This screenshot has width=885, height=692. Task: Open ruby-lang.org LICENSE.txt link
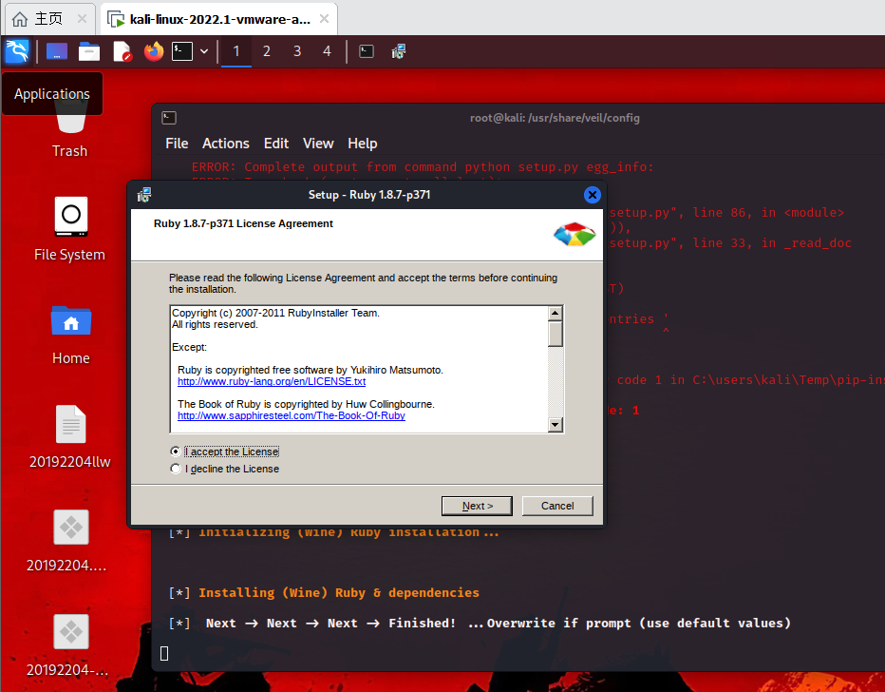click(x=272, y=381)
